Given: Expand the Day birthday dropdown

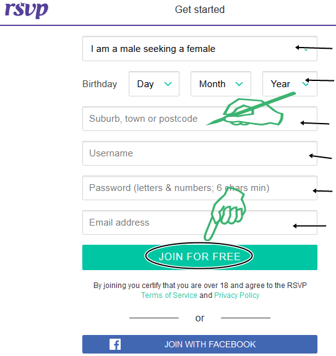Looking at the screenshot, I should point(154,84).
